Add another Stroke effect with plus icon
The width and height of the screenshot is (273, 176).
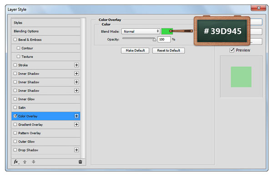point(76,65)
